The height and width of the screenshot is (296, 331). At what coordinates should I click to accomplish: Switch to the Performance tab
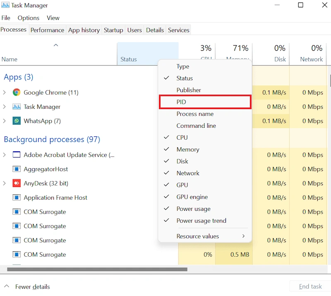point(47,30)
